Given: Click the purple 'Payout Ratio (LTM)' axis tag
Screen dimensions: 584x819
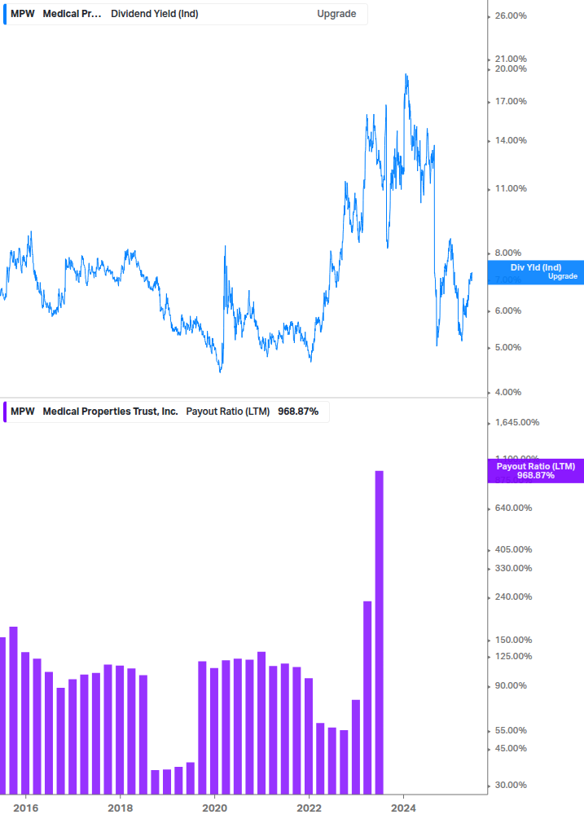Looking at the screenshot, I should (536, 470).
